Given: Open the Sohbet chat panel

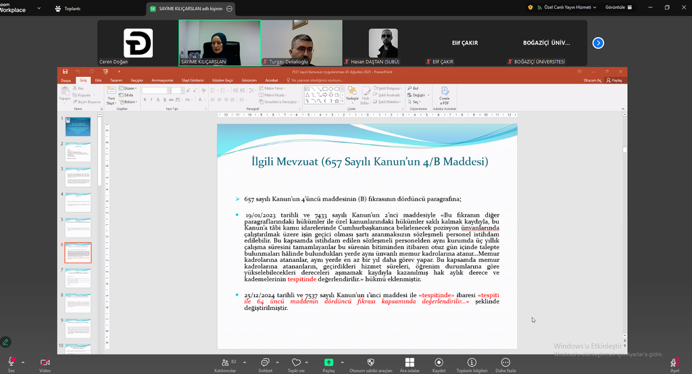Looking at the screenshot, I should 265,365.
